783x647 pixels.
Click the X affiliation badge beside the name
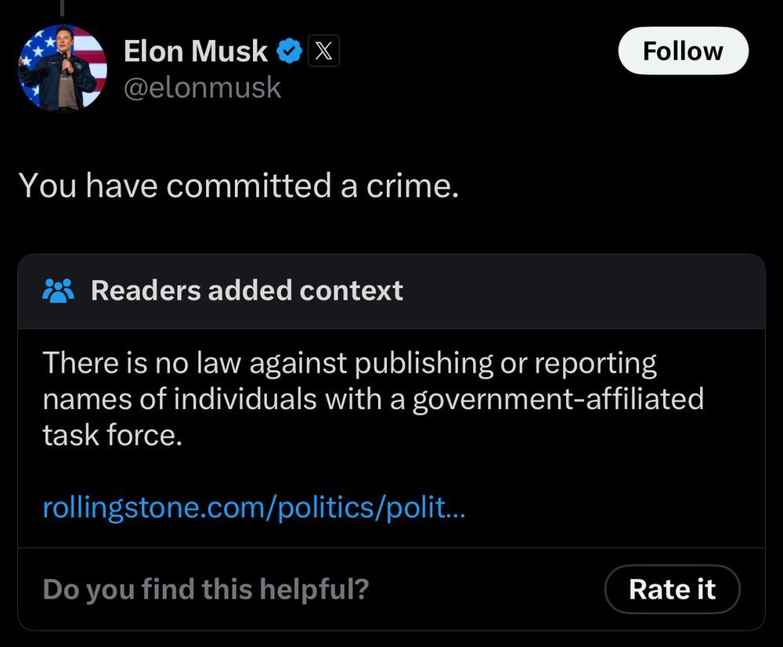pos(323,51)
